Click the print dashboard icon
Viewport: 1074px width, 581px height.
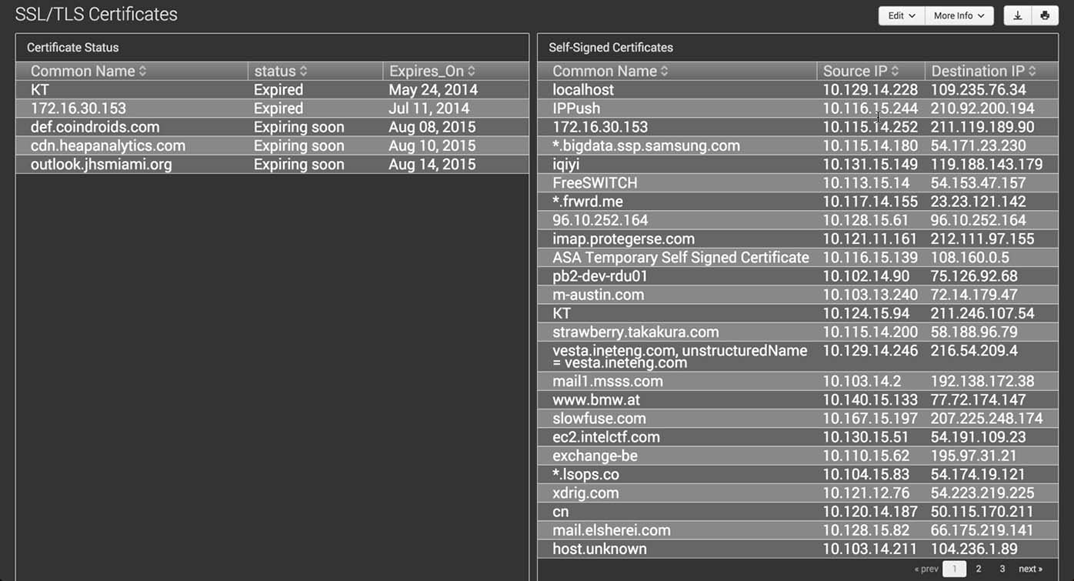tap(1045, 15)
